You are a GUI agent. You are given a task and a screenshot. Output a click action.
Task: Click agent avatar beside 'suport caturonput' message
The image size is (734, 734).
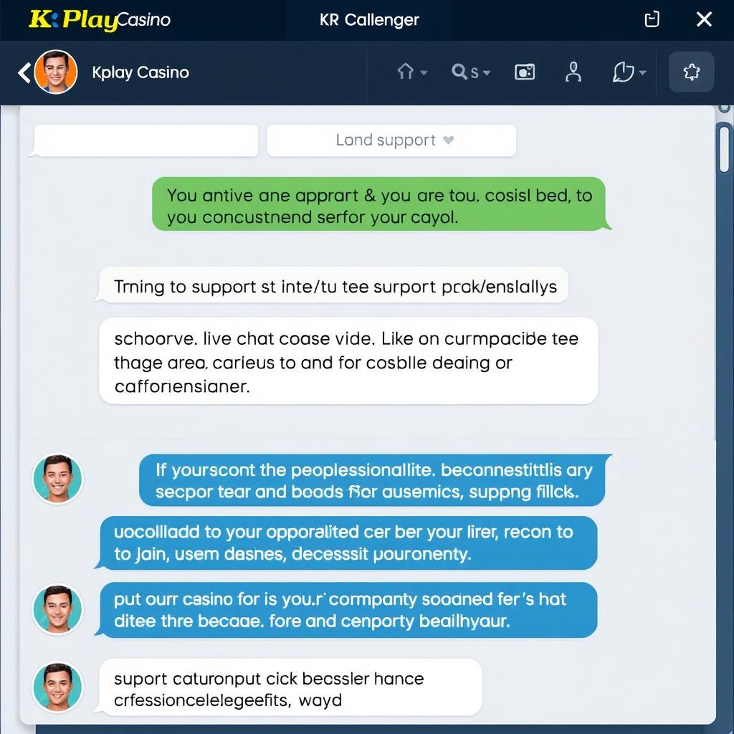(x=57, y=687)
